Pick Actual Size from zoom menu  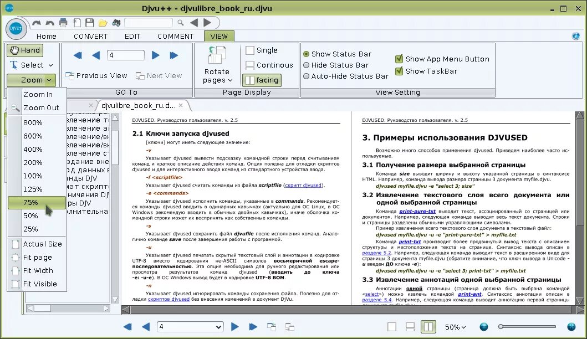[37, 244]
